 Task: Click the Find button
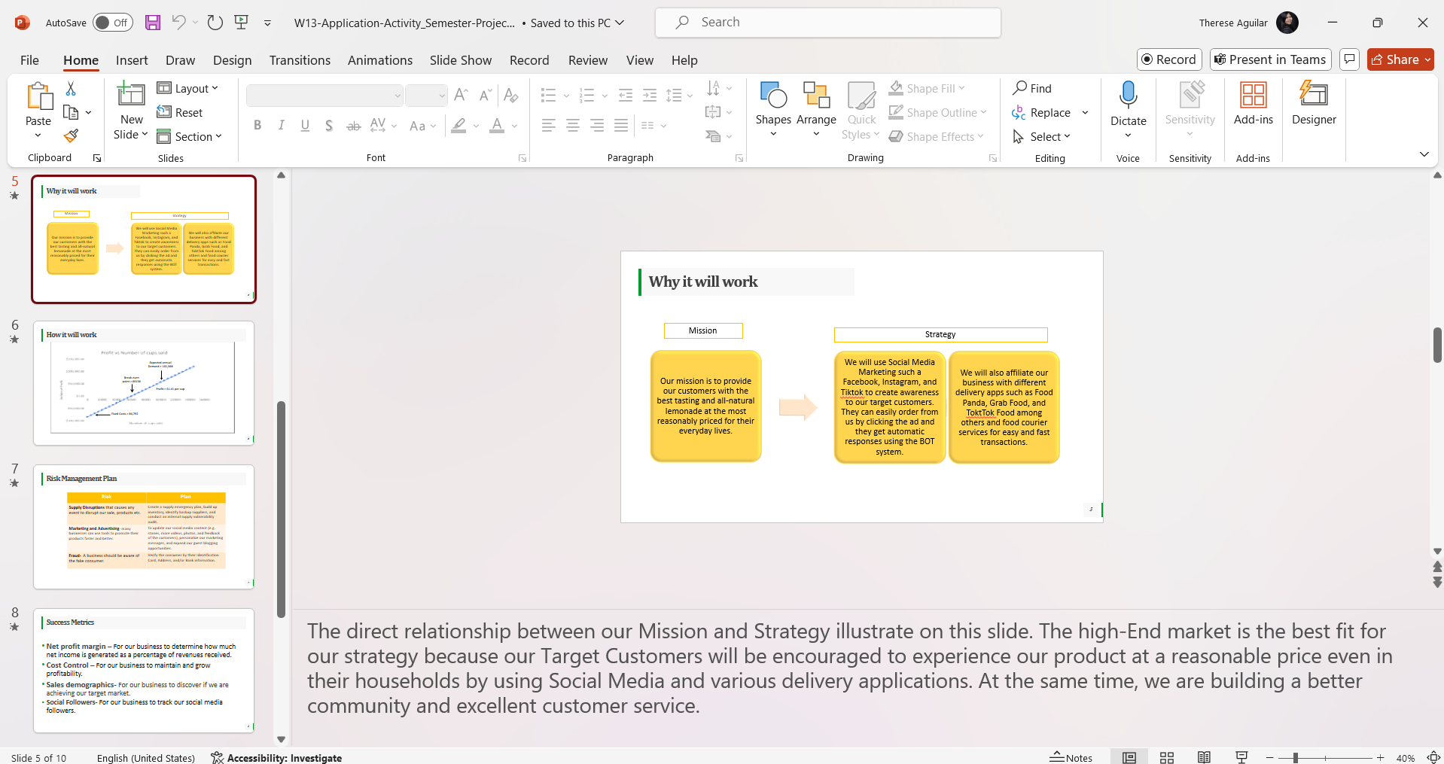1032,88
